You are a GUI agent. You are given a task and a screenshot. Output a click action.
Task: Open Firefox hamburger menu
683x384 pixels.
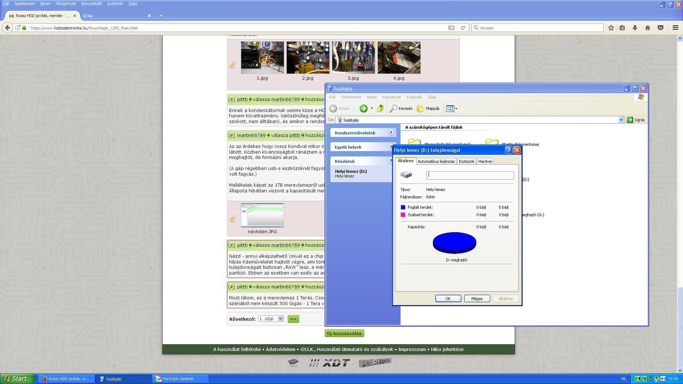(x=675, y=28)
